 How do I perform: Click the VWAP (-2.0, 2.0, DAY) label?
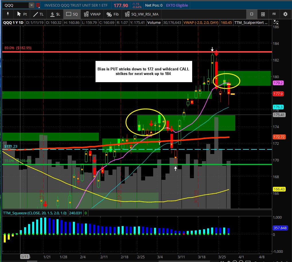coord(201,23)
